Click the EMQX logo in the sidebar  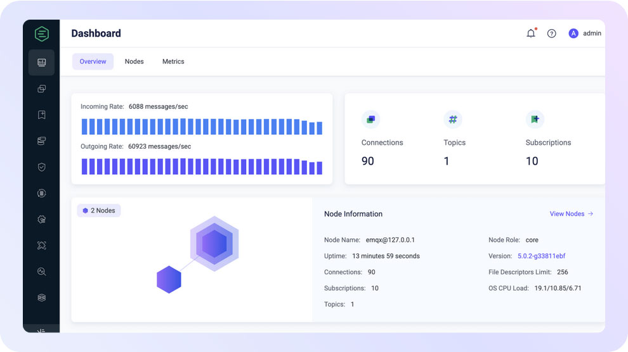click(41, 34)
